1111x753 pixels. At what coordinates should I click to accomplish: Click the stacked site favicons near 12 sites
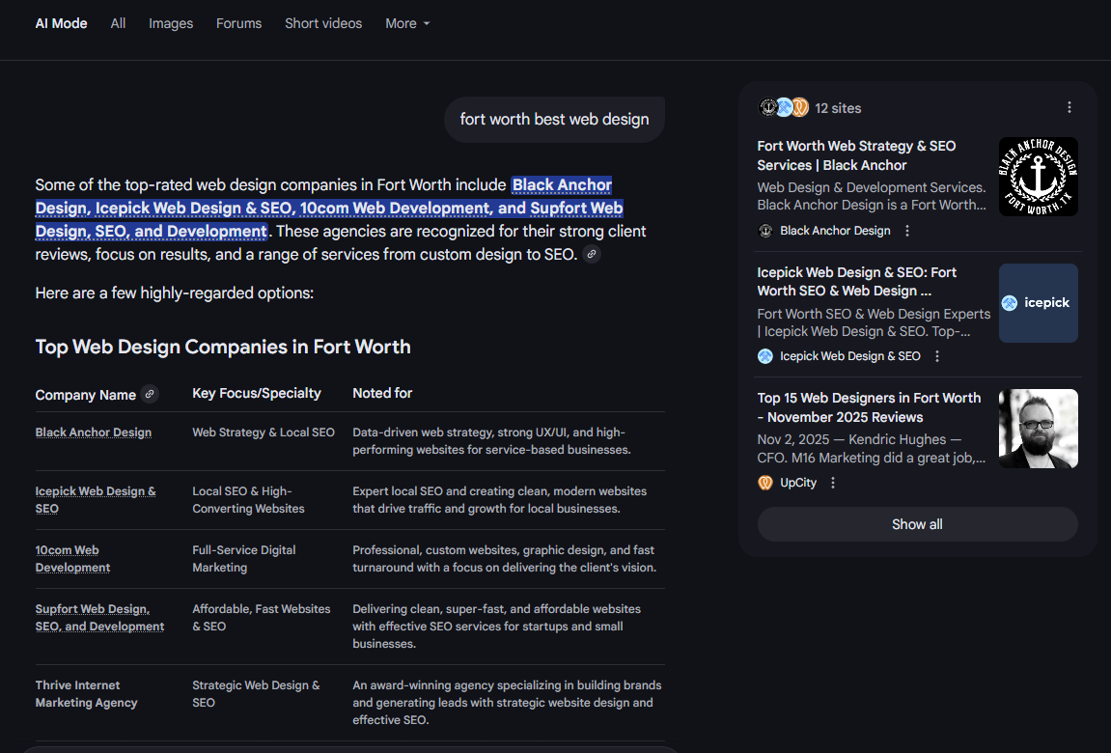click(x=782, y=107)
